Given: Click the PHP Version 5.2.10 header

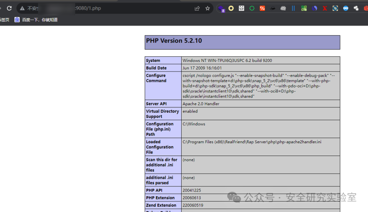Looking at the screenshot, I should [174, 41].
